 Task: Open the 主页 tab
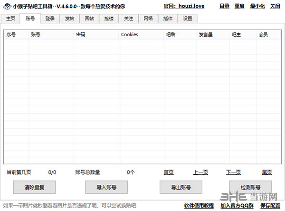tap(10, 19)
